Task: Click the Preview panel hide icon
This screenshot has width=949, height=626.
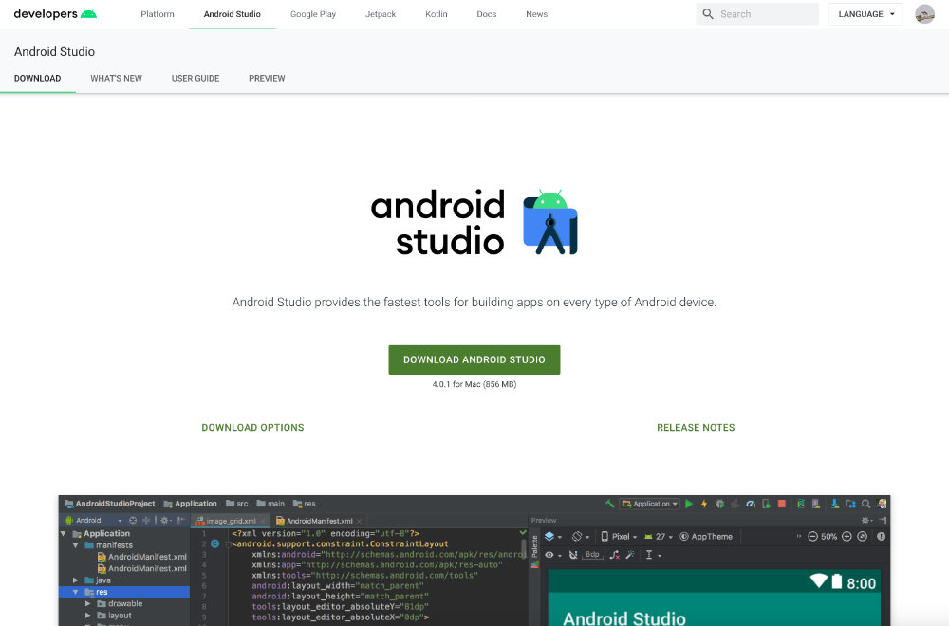Action: [x=883, y=520]
